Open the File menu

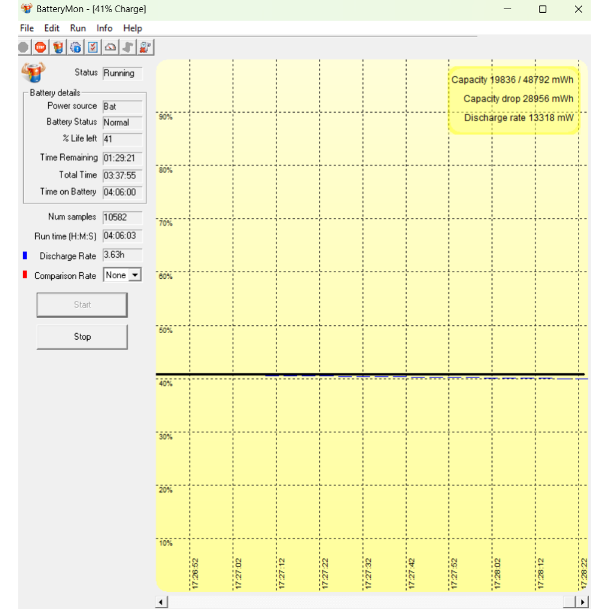27,28
